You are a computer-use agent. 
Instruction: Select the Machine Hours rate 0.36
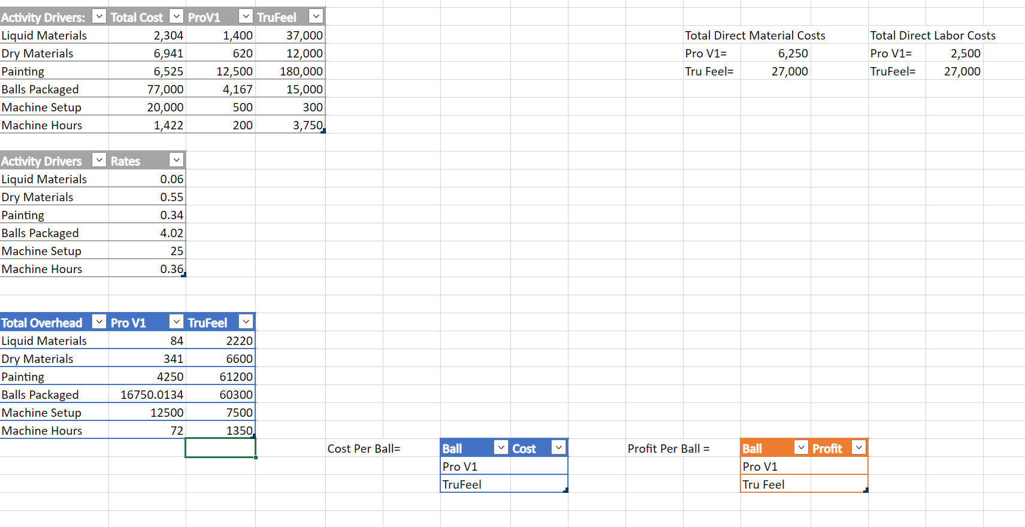click(147, 269)
